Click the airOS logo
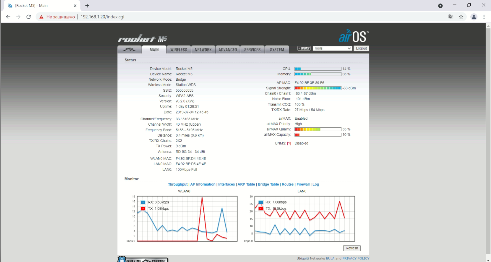This screenshot has width=491, height=262. [x=354, y=36]
